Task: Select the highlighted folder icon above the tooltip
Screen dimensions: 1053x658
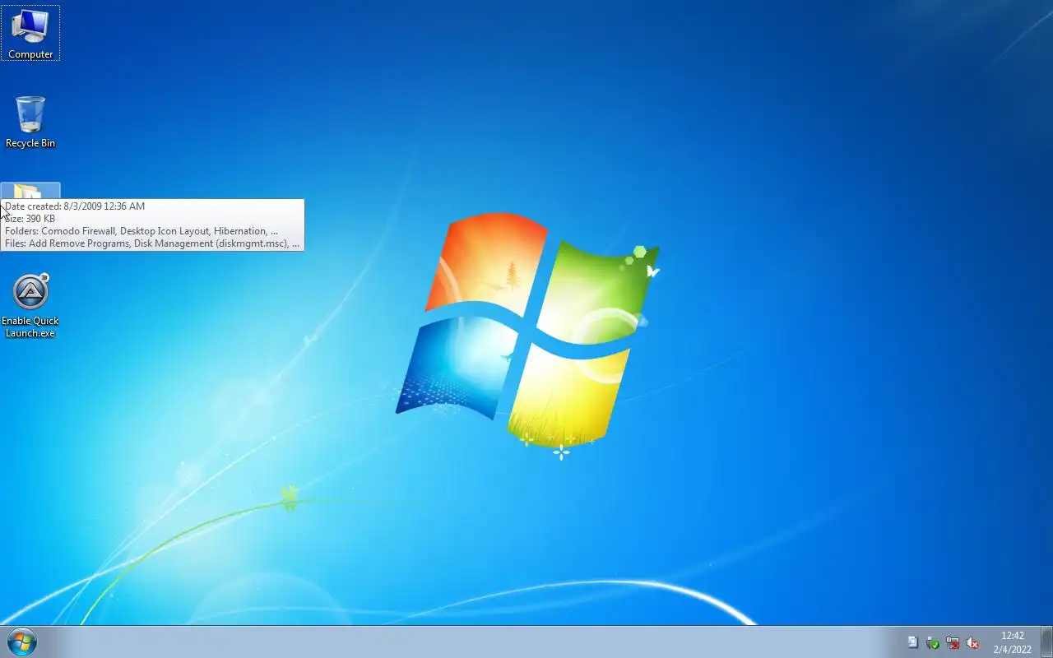Action: point(30,191)
